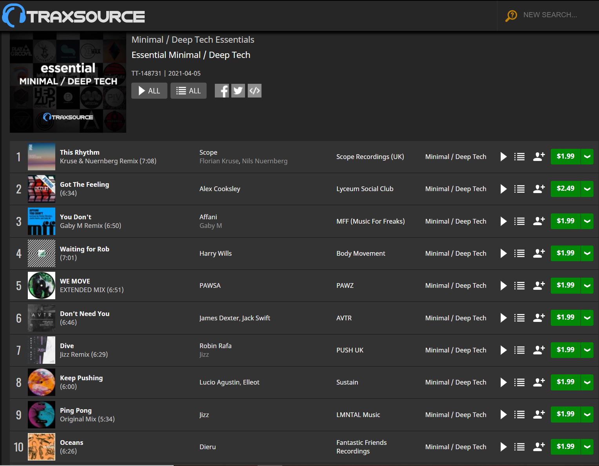
Task: Play the track Ping Pong
Action: pyautogui.click(x=503, y=414)
